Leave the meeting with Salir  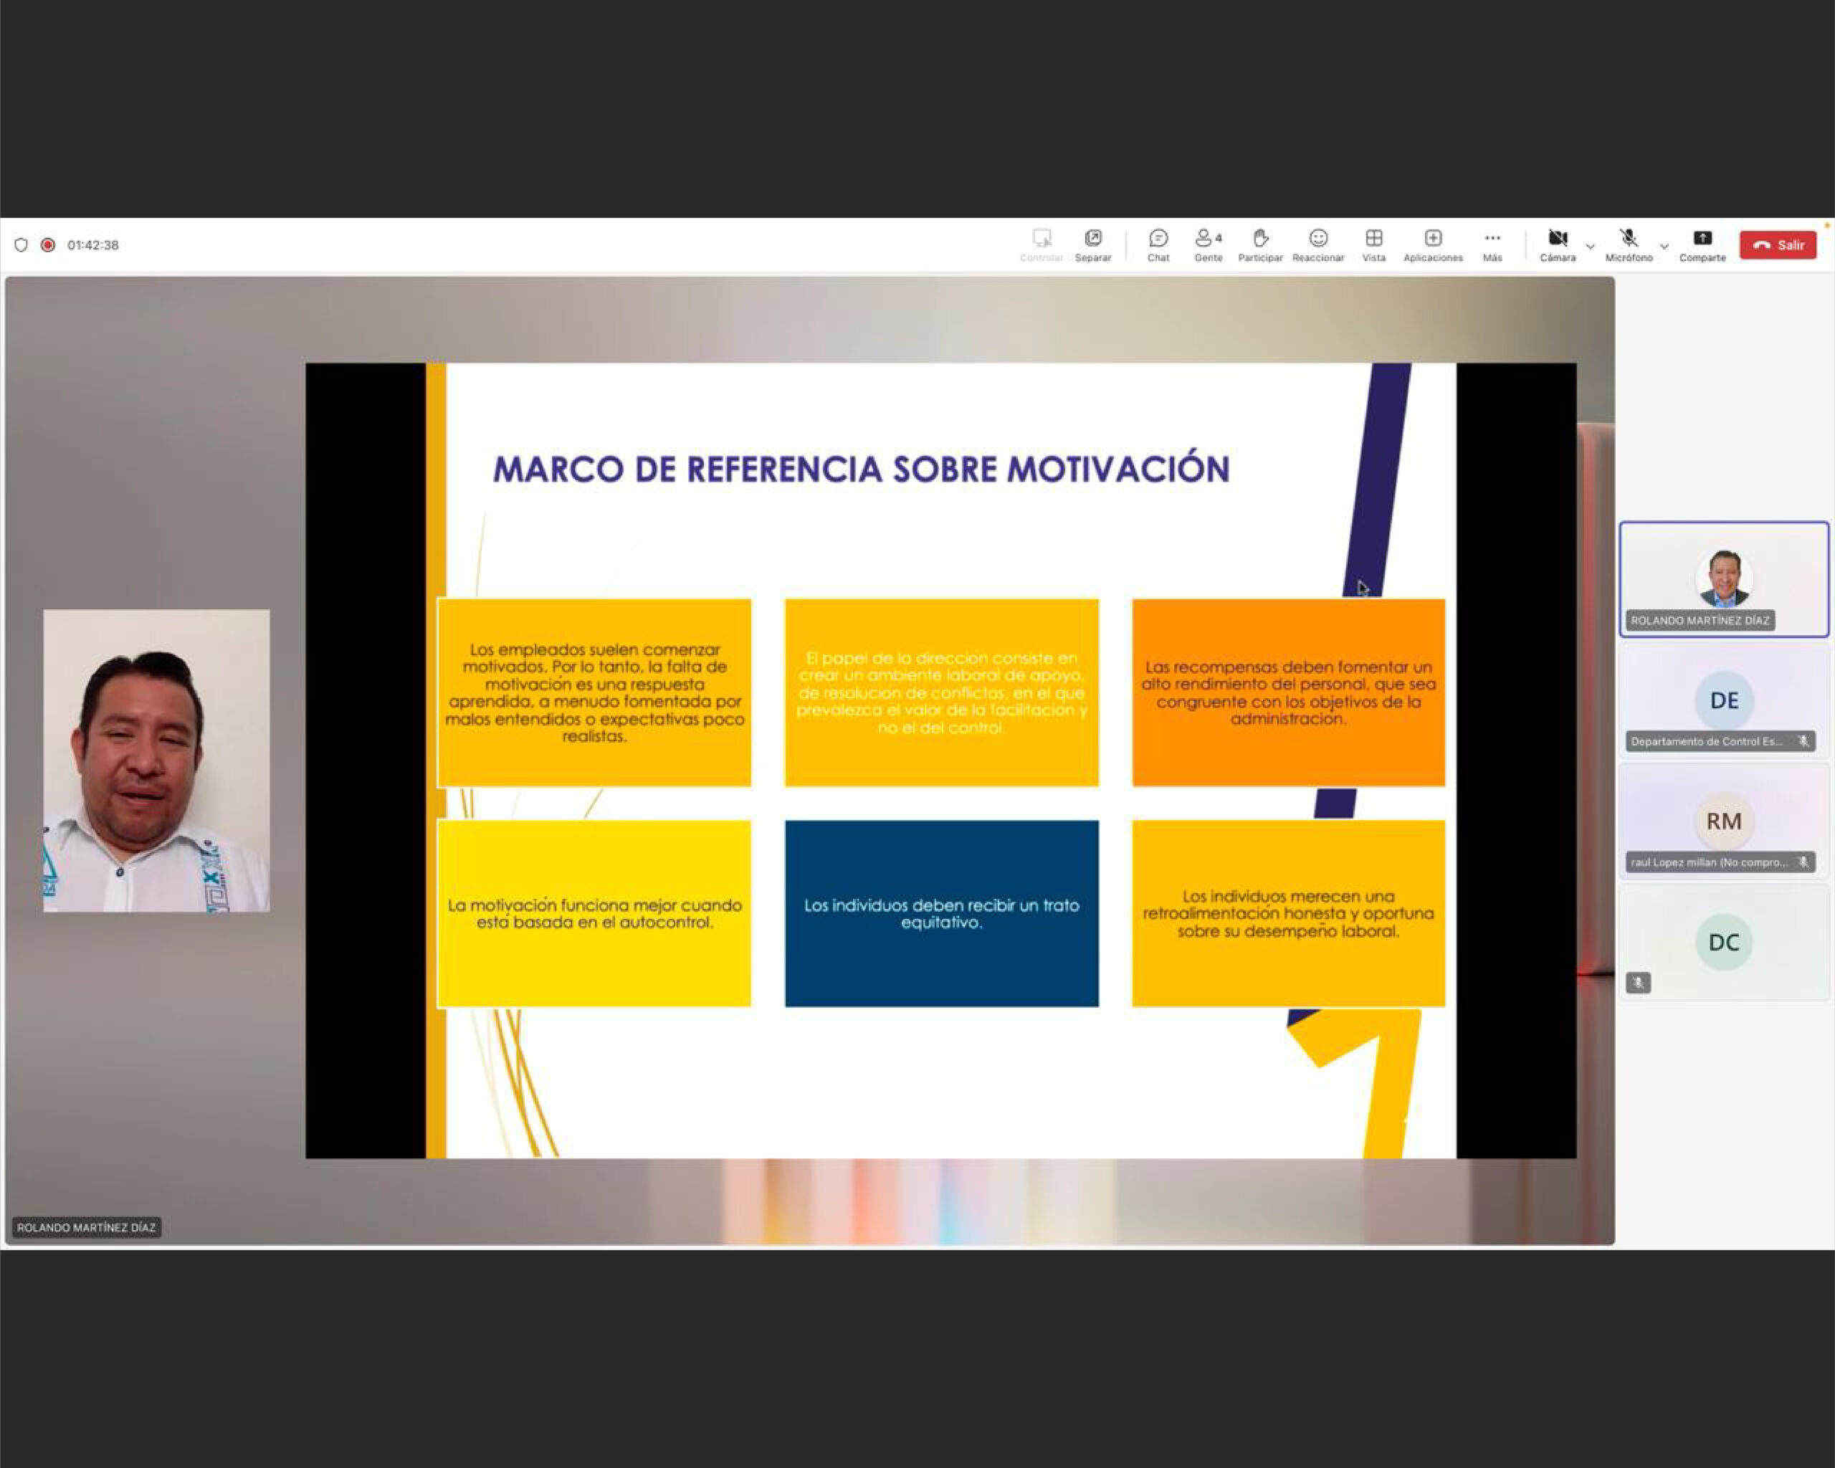[x=1778, y=245]
